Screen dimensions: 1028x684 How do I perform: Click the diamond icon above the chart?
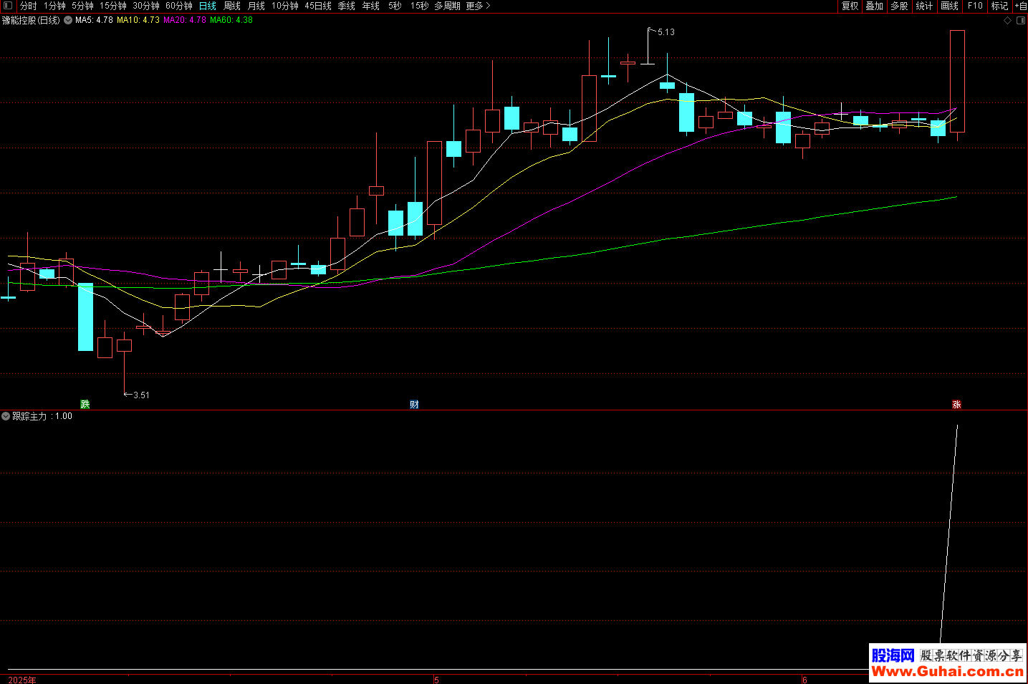coord(1007,20)
